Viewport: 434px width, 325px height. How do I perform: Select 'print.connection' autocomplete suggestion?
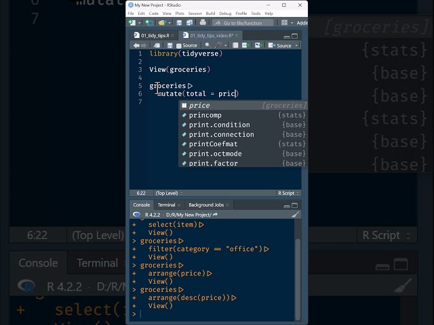click(243, 134)
